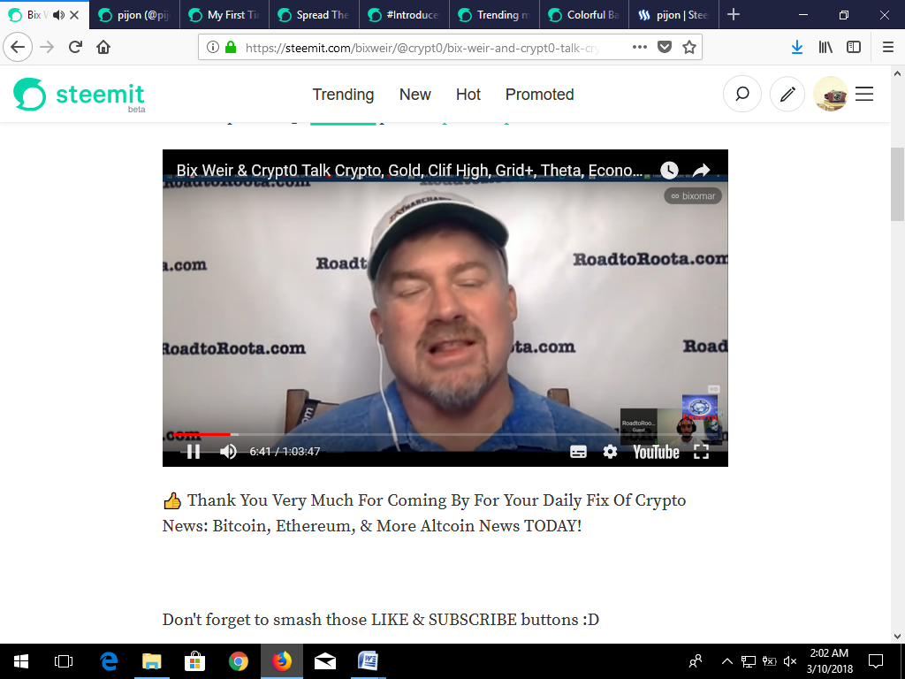Open the Hot posts page
The height and width of the screenshot is (679, 905).
(468, 94)
